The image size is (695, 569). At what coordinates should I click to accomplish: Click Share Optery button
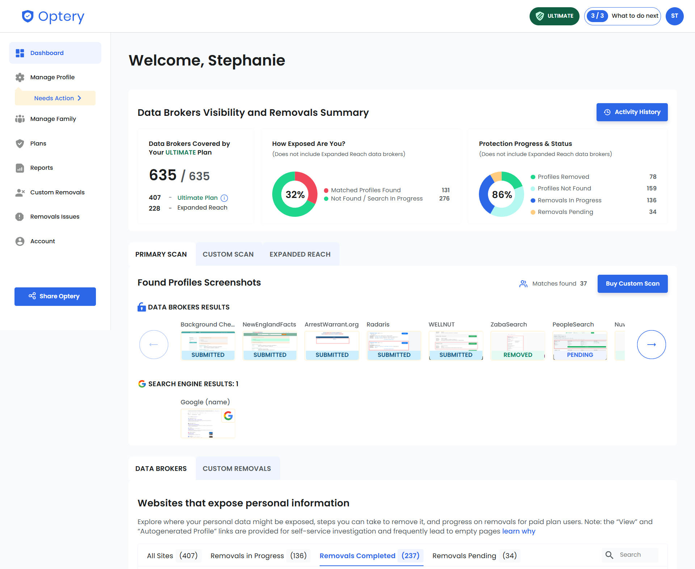point(55,296)
